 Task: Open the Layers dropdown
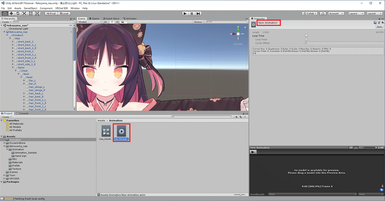pos(356,13)
